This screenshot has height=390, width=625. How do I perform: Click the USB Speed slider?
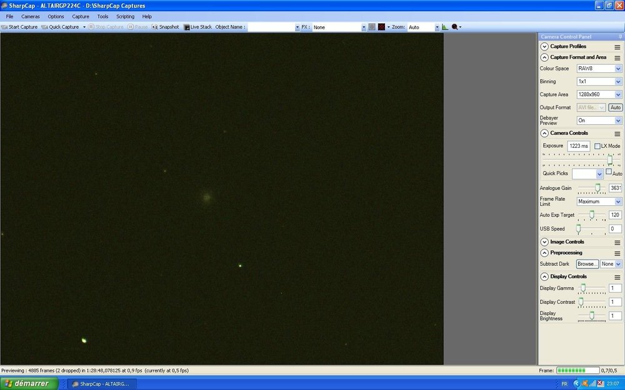pos(578,229)
